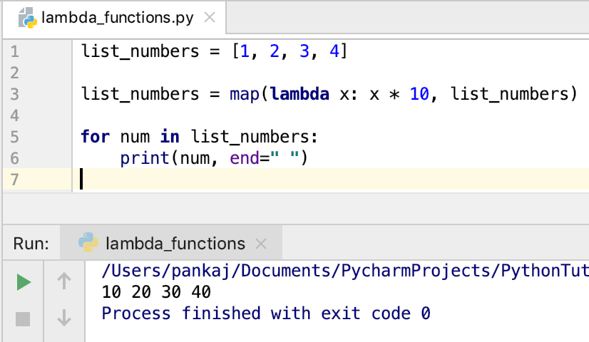This screenshot has height=342, width=589.
Task: Click the Python icon in Run tab
Action: [88, 242]
